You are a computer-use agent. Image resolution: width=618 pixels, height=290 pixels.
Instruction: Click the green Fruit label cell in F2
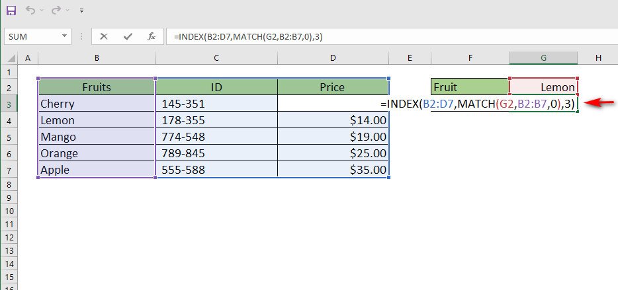(470, 87)
